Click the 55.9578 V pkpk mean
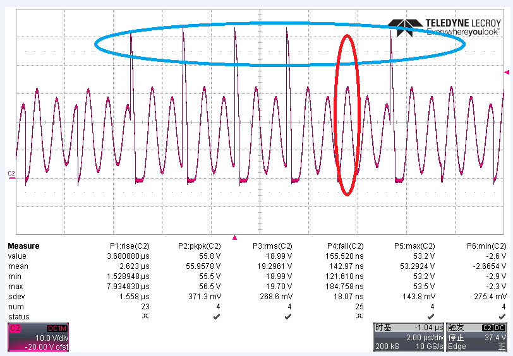The width and height of the screenshot is (513, 356). [x=203, y=266]
